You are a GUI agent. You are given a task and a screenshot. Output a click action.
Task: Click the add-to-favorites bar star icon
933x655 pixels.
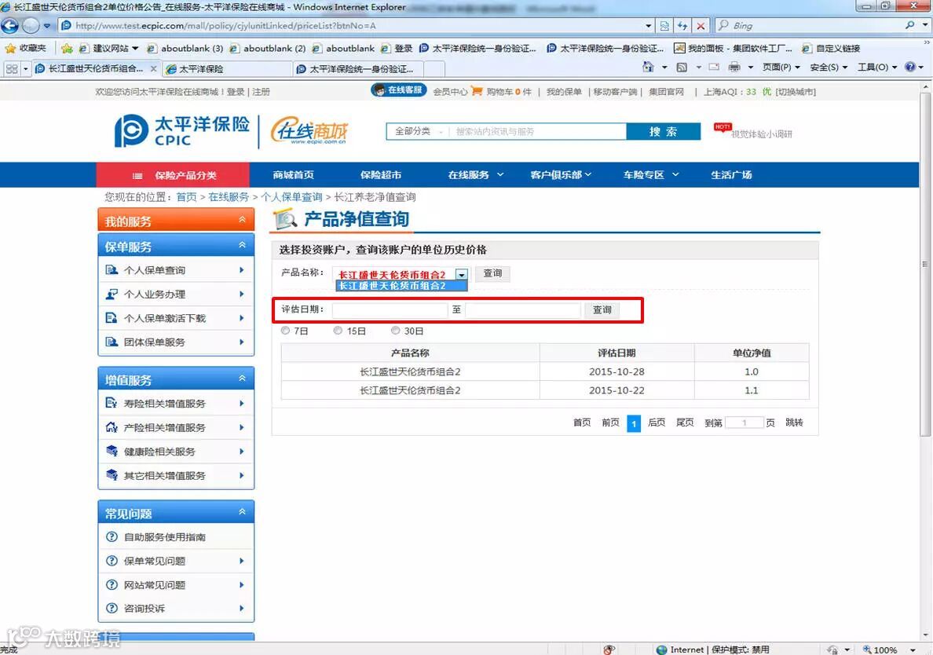[67, 48]
